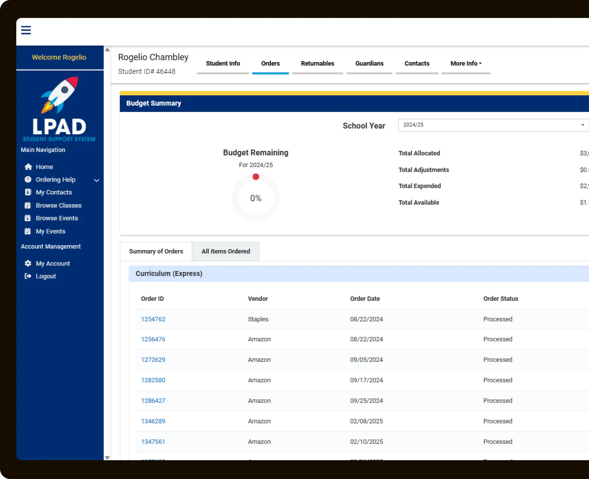Click the Logout arrow icon
Viewport: 589px width, 479px height.
(x=28, y=276)
